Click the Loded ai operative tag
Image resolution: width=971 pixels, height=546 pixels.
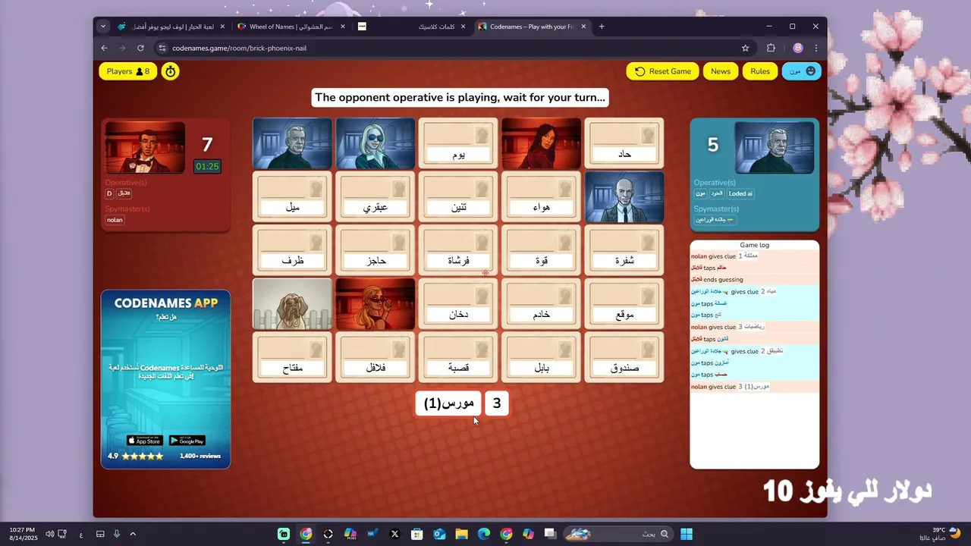pos(740,193)
